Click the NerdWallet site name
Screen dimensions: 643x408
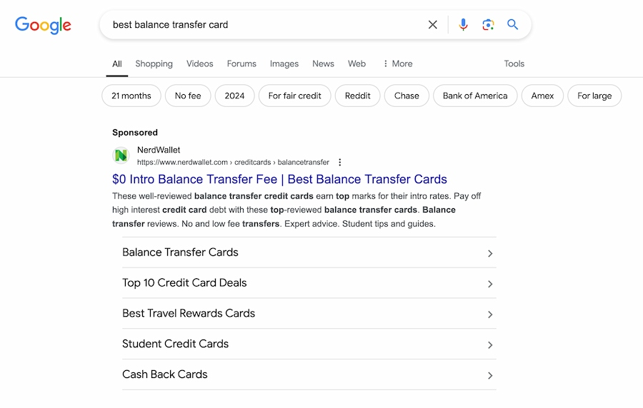click(x=159, y=151)
